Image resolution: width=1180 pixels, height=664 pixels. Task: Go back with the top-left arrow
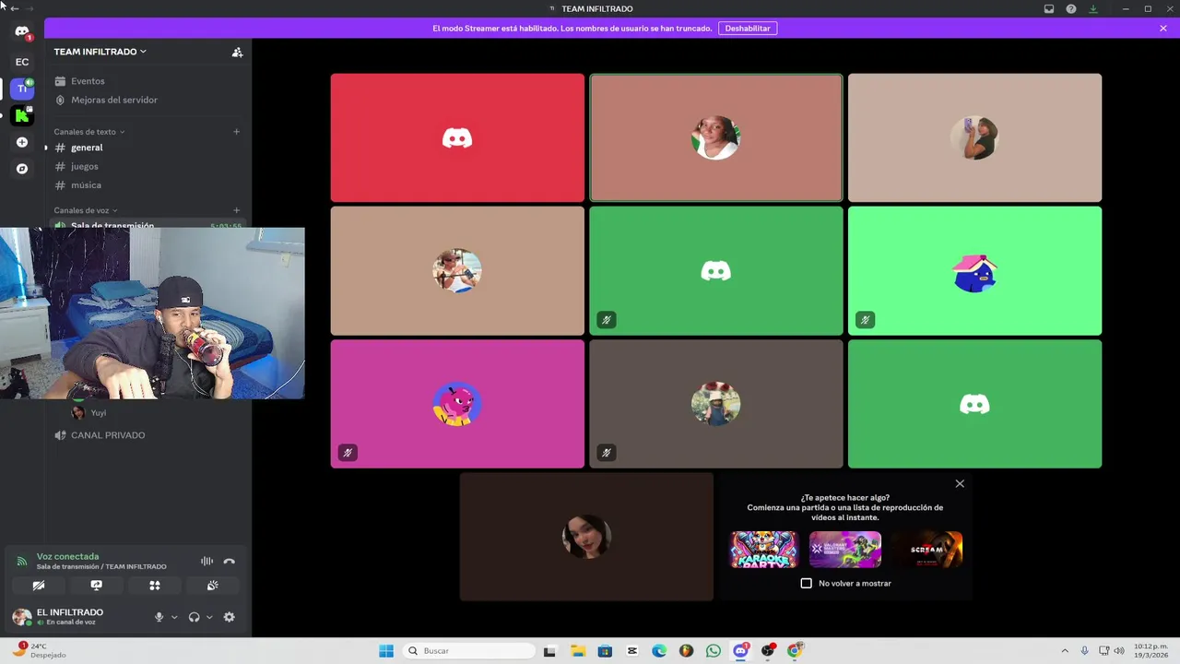[14, 8]
